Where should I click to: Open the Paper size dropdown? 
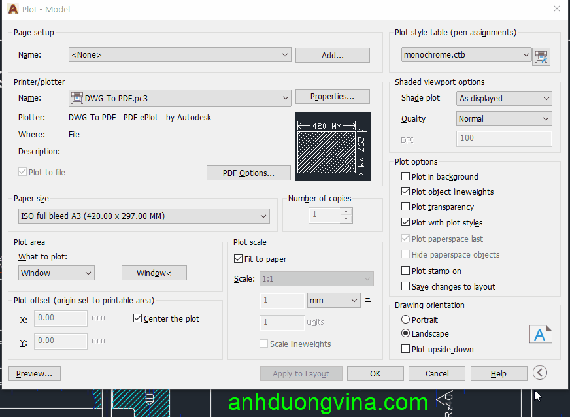tap(144, 216)
